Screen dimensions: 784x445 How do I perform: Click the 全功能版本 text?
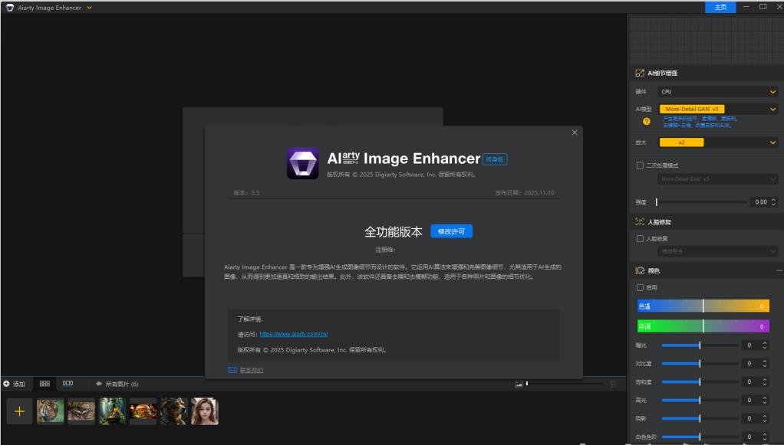point(393,232)
